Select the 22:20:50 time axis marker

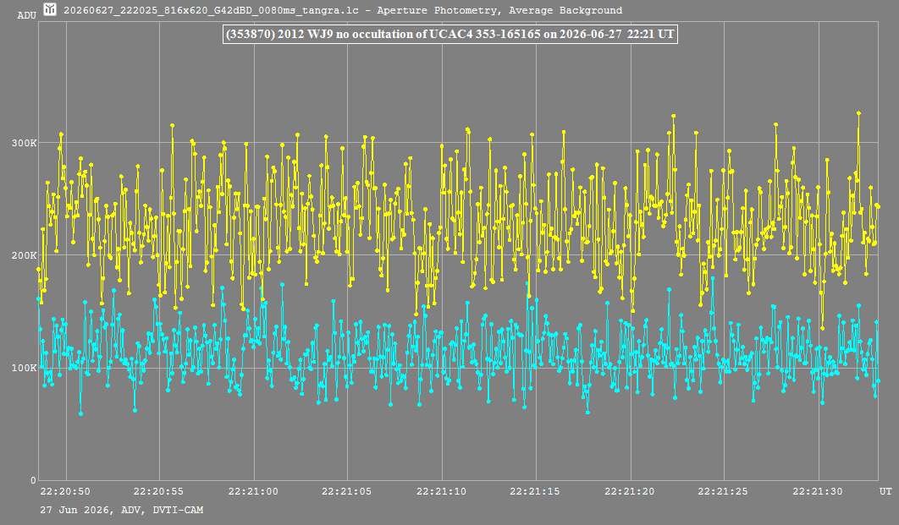click(x=65, y=491)
